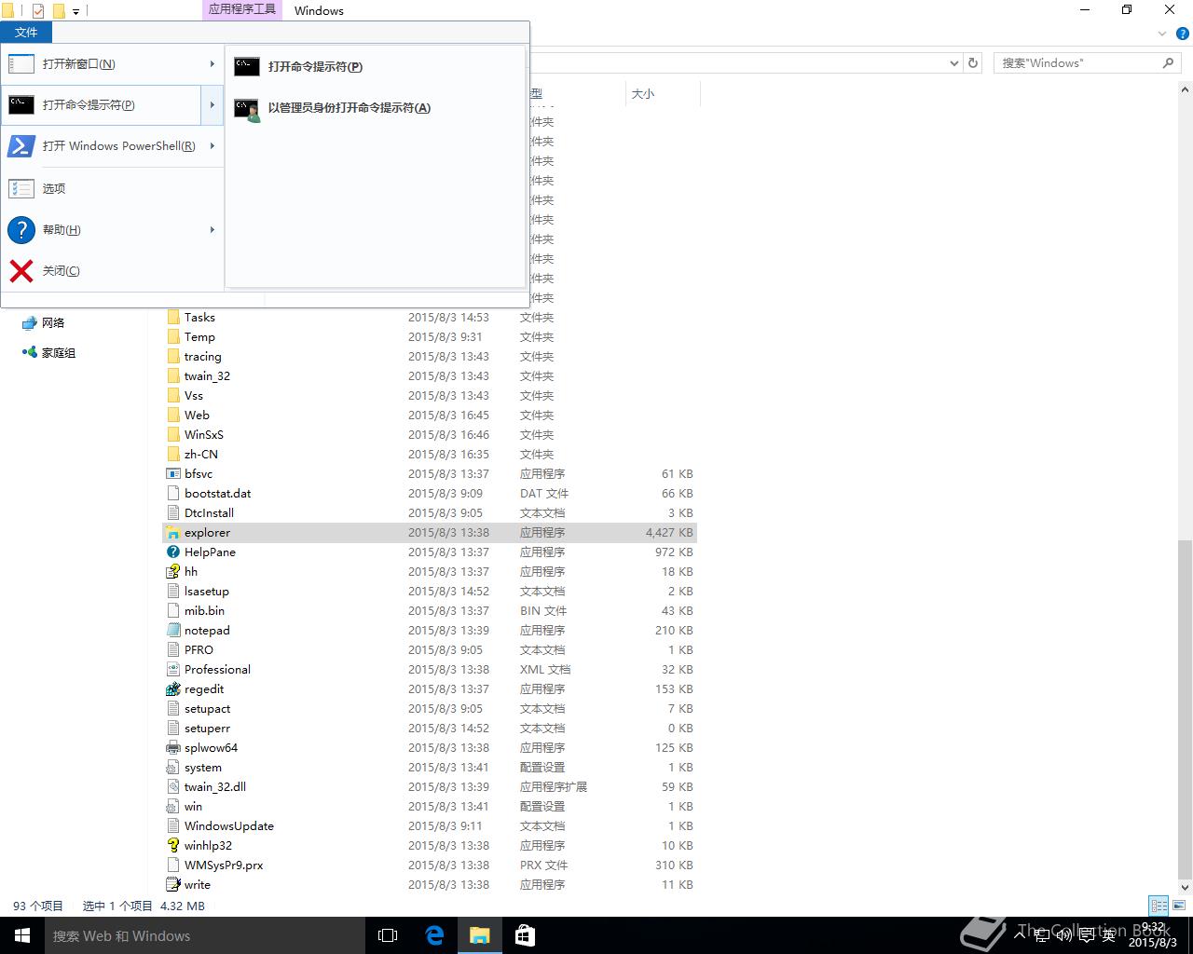Click the Close menu item

coord(112,271)
